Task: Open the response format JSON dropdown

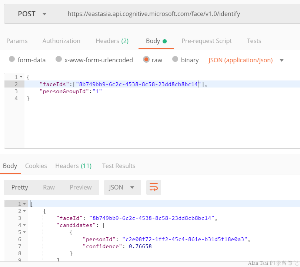Action: [x=122, y=187]
